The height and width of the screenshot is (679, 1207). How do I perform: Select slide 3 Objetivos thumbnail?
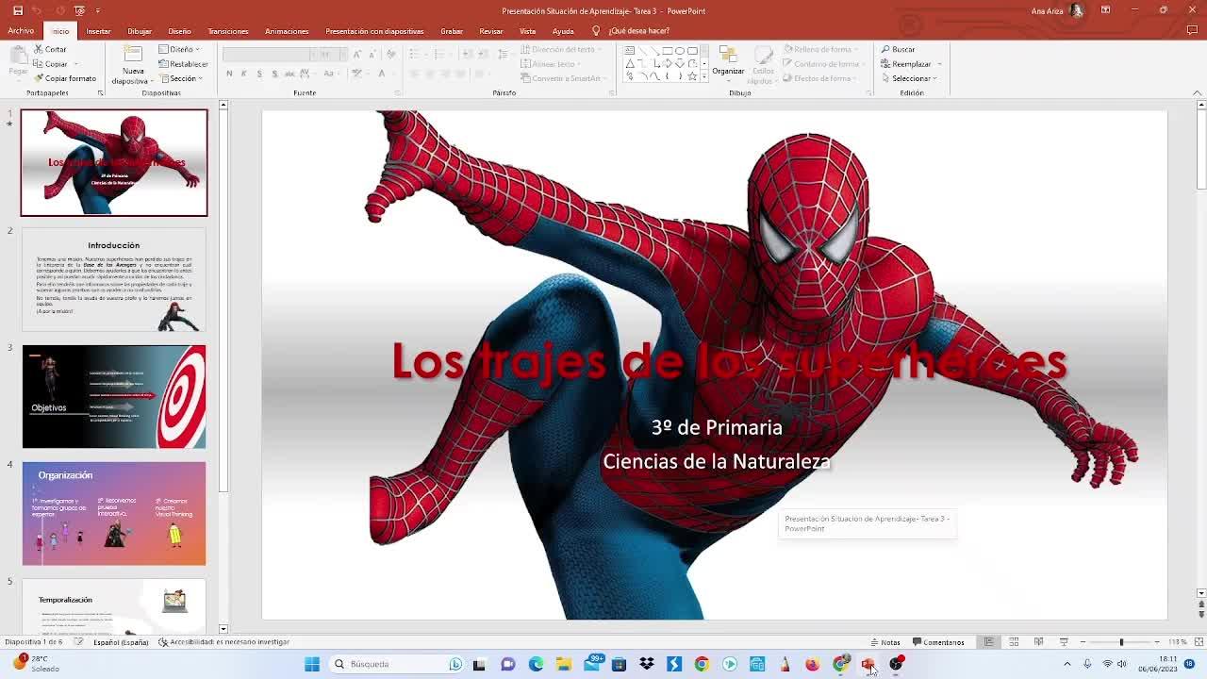coord(114,396)
